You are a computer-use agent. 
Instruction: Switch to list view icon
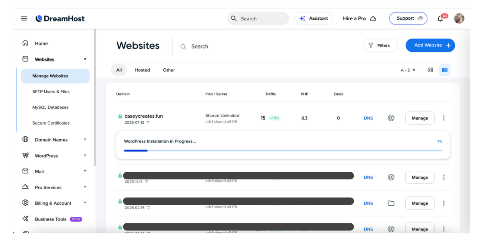tap(445, 70)
